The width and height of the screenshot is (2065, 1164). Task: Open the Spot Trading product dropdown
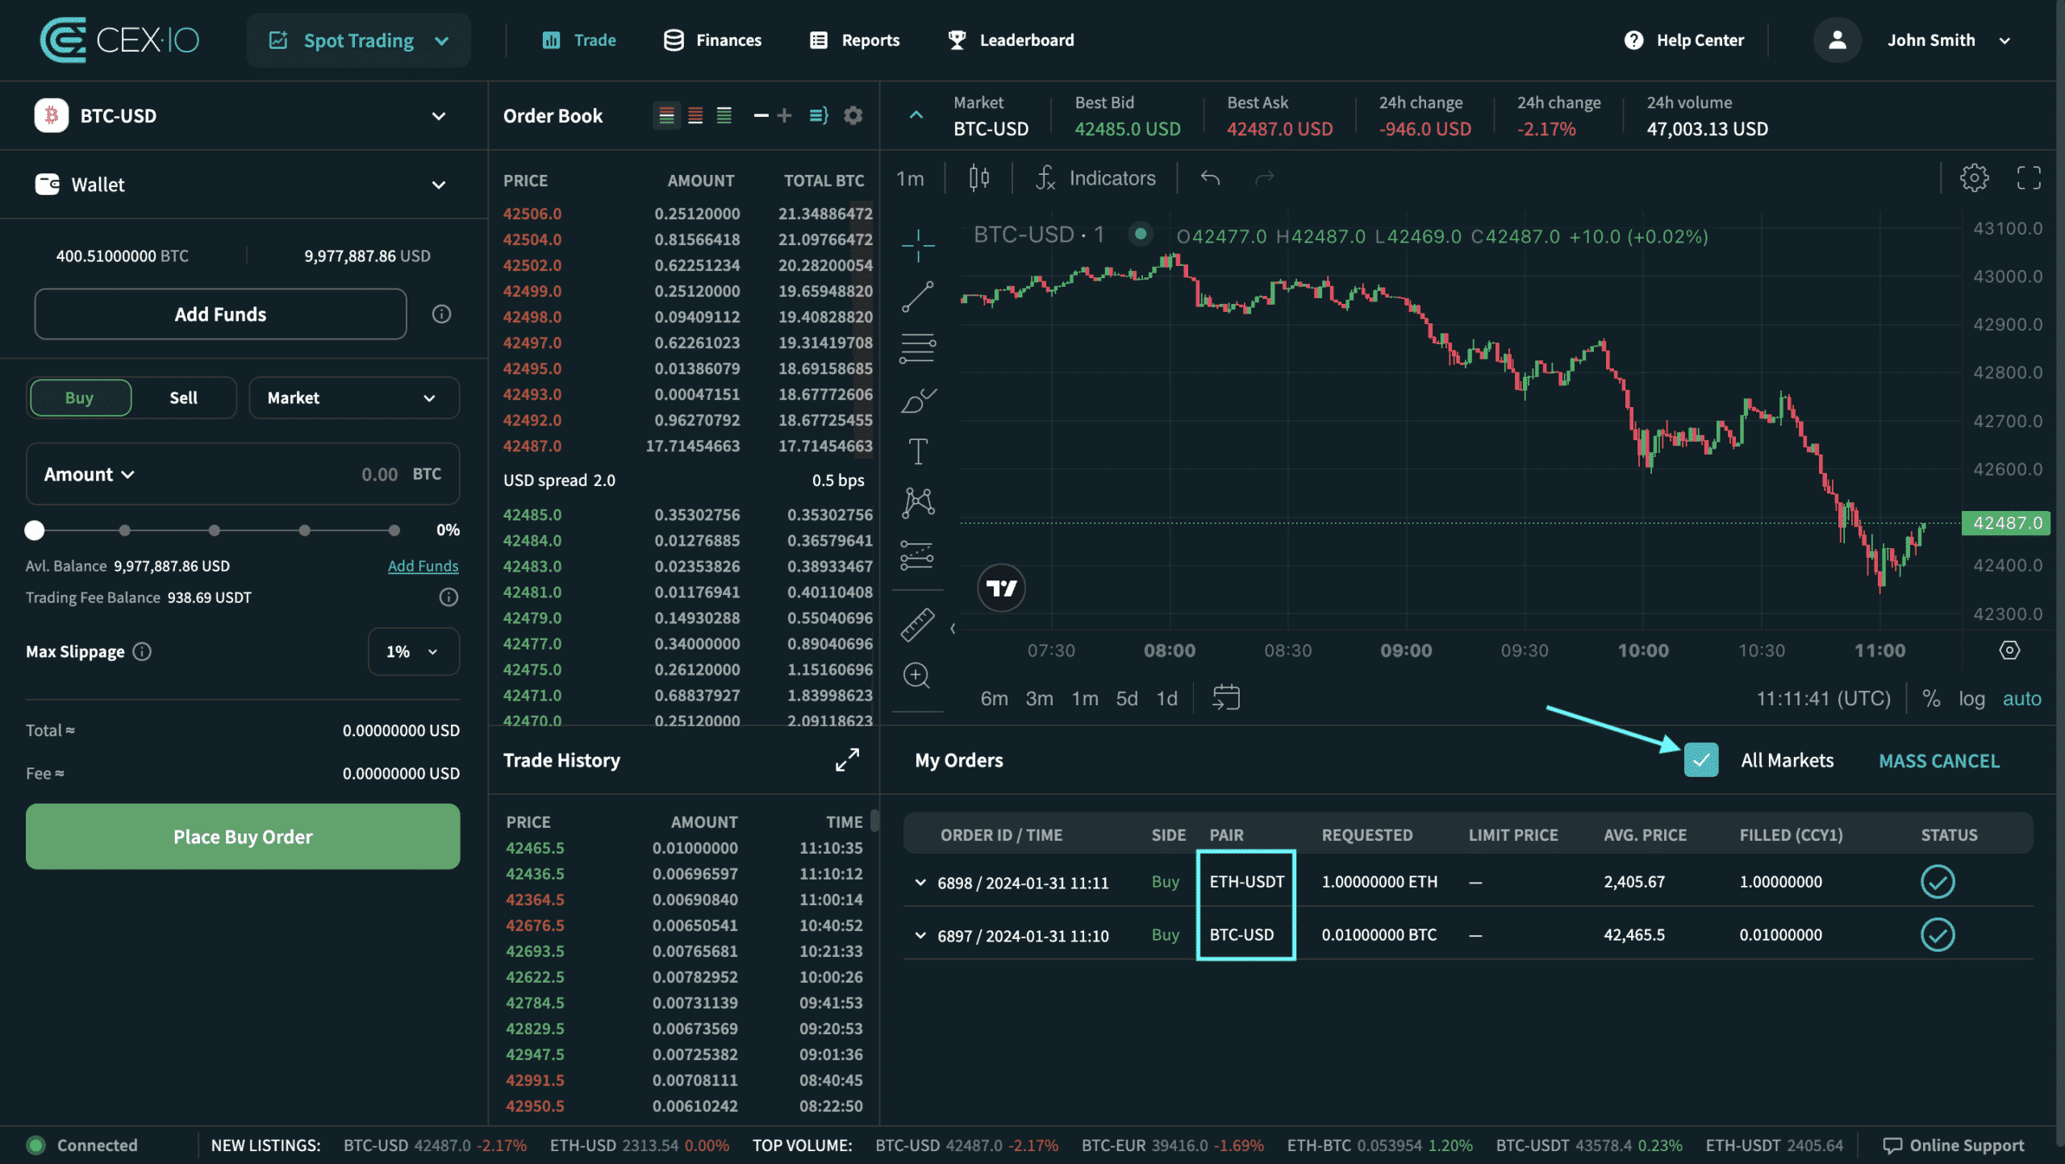click(x=359, y=40)
